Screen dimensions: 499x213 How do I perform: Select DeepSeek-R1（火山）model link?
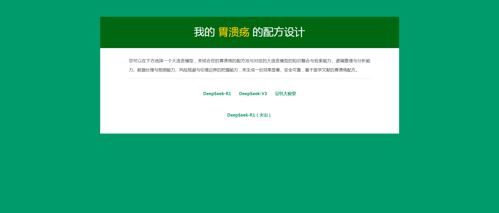point(249,115)
